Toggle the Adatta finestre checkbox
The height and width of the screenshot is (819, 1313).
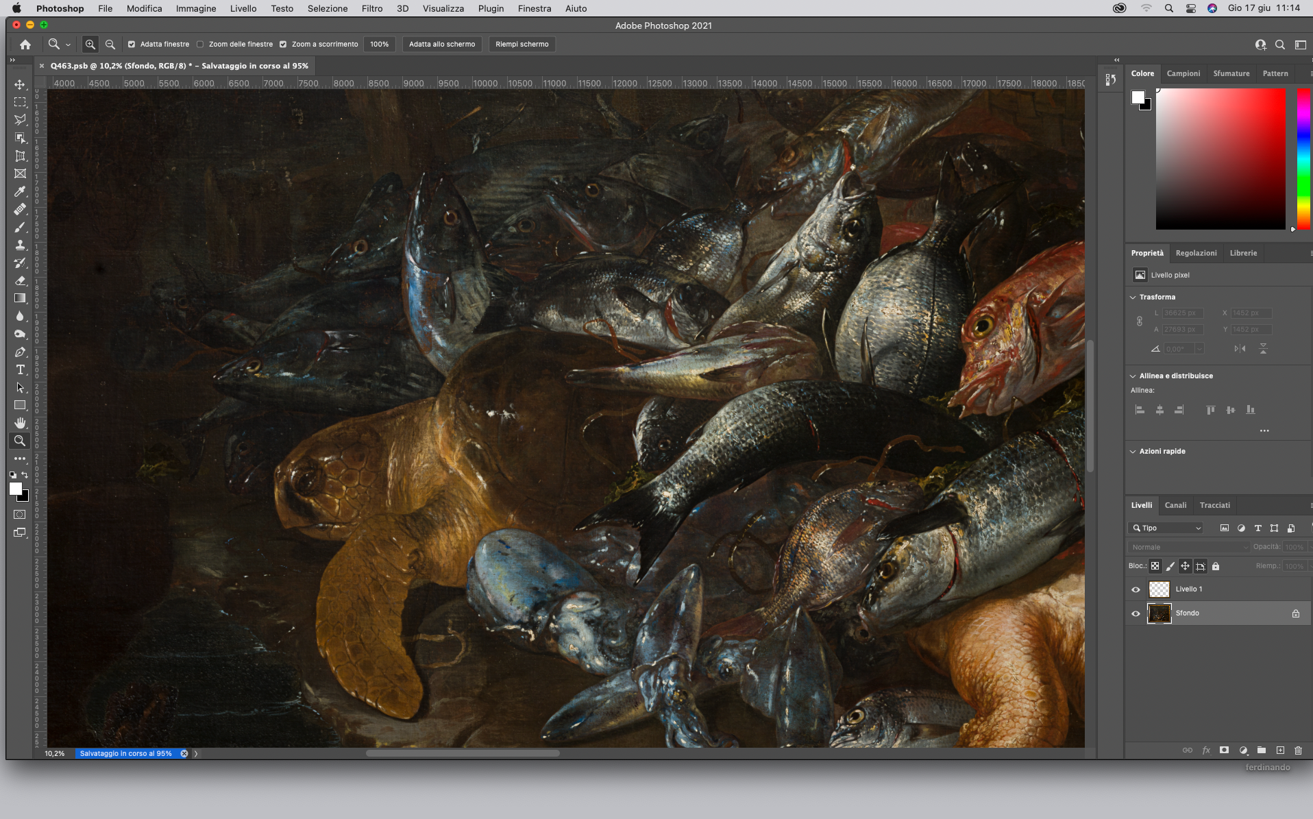[x=132, y=44]
